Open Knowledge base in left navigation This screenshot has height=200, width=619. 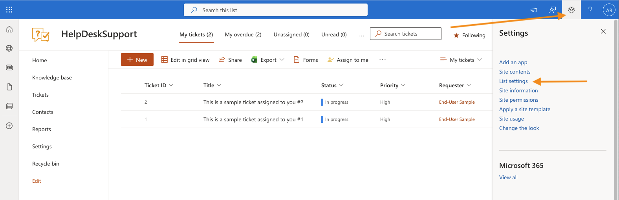(52, 77)
